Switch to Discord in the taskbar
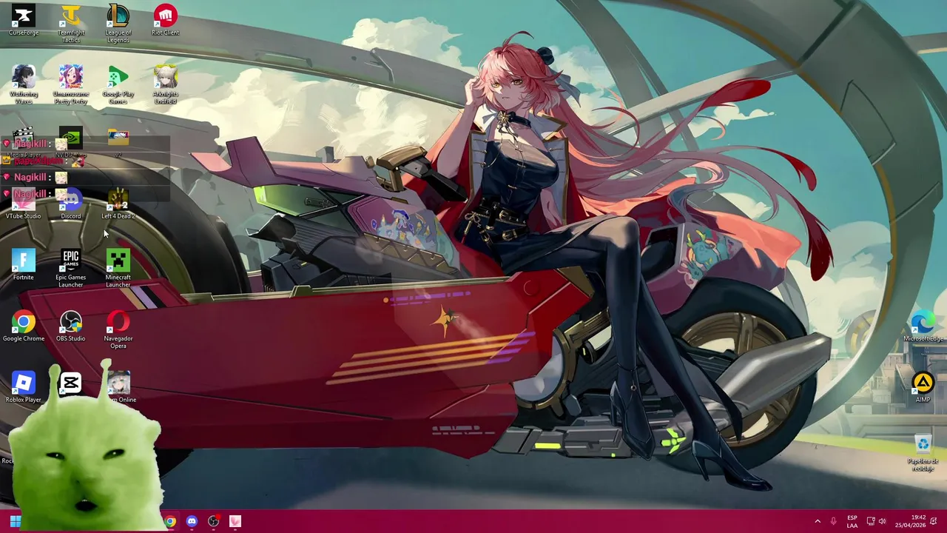This screenshot has width=947, height=533. pos(192,521)
